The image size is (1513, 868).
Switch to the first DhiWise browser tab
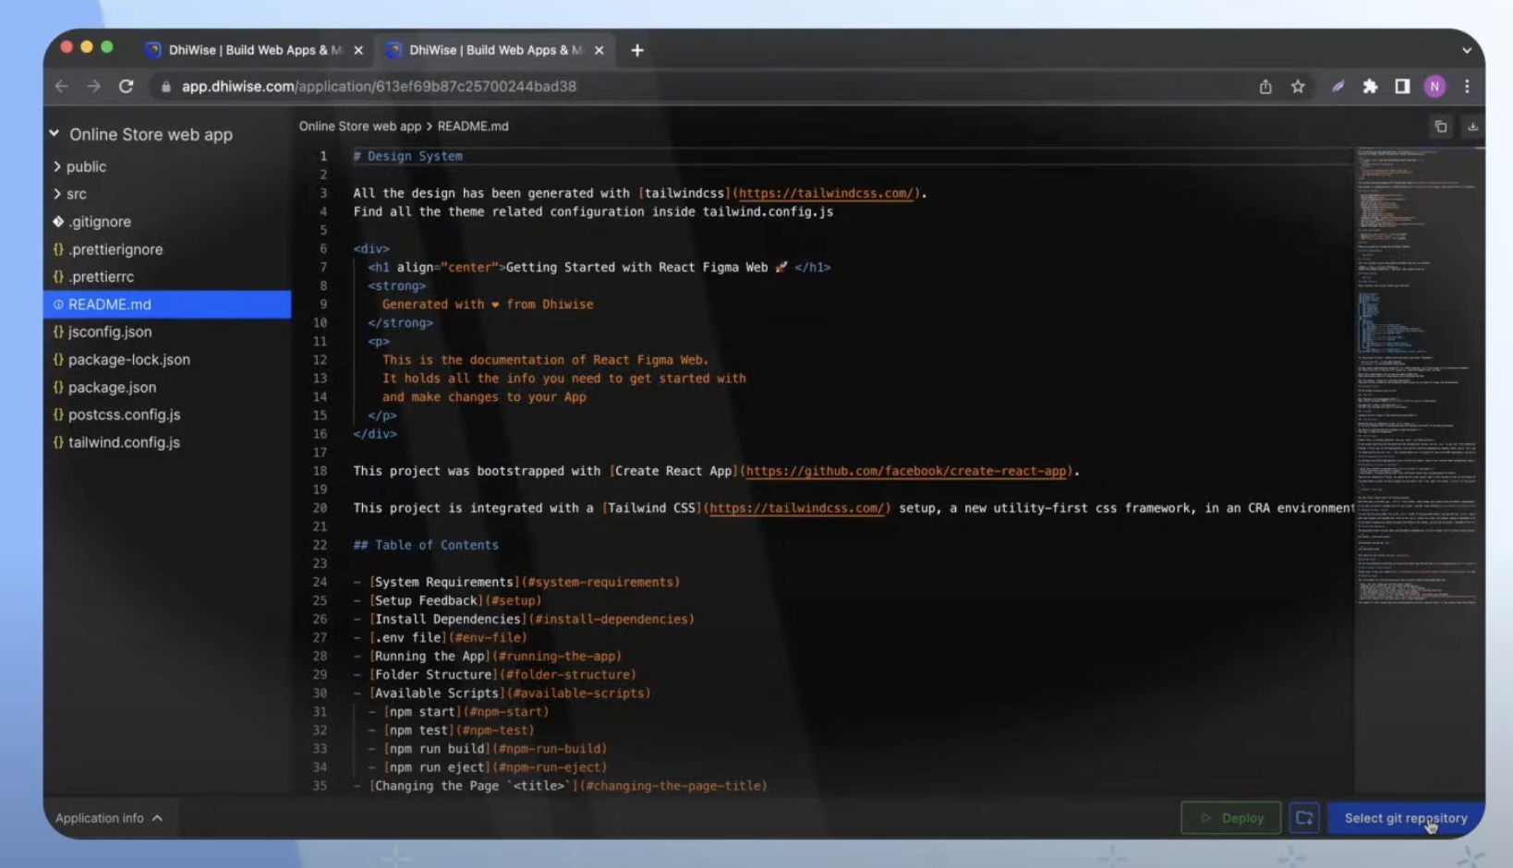click(254, 50)
